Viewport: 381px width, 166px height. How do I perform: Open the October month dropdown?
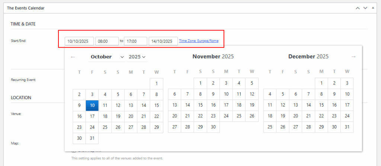pos(107,57)
